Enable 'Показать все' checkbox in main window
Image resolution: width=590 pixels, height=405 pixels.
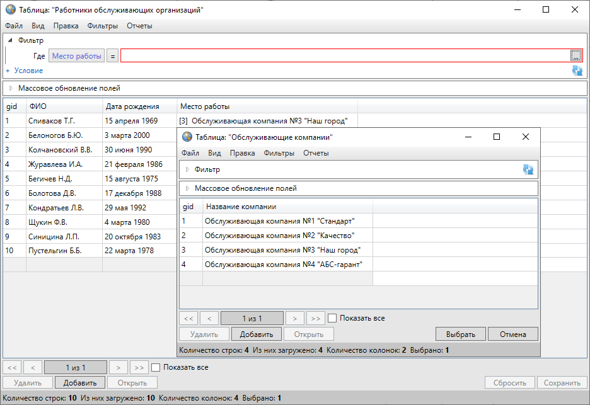[x=156, y=367]
